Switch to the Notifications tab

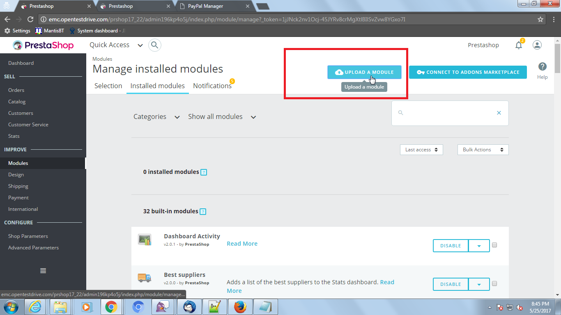coord(212,86)
